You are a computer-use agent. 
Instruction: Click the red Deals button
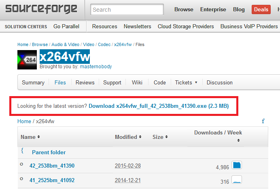(x=261, y=9)
